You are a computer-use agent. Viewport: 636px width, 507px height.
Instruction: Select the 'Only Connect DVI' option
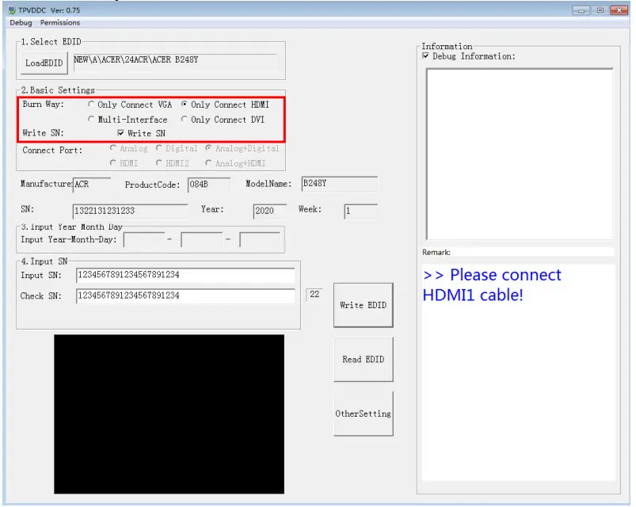coord(184,119)
